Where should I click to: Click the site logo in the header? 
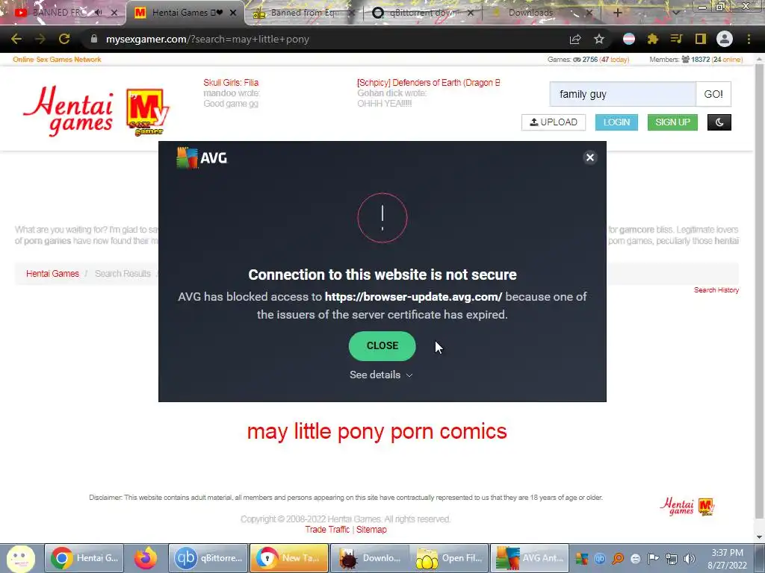click(96, 110)
